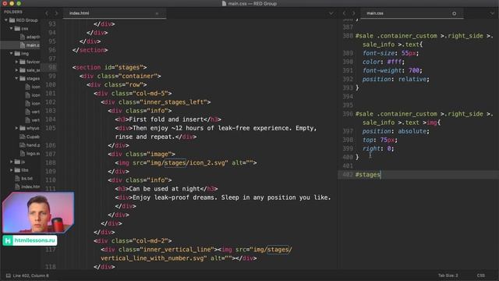Click the FOLDERS sidebar header
This screenshot has height=281, width=499.
(x=13, y=12)
